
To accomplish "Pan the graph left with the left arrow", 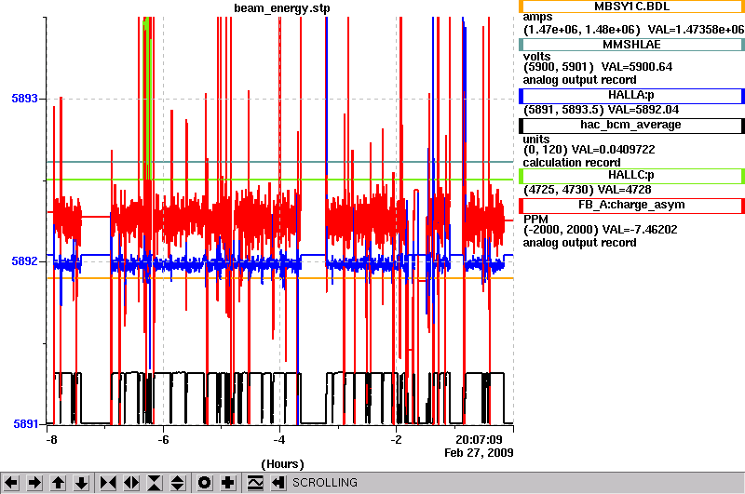I will click(x=11, y=483).
